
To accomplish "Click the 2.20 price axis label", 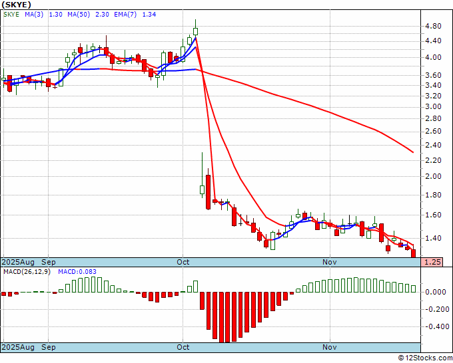I will [433, 160].
